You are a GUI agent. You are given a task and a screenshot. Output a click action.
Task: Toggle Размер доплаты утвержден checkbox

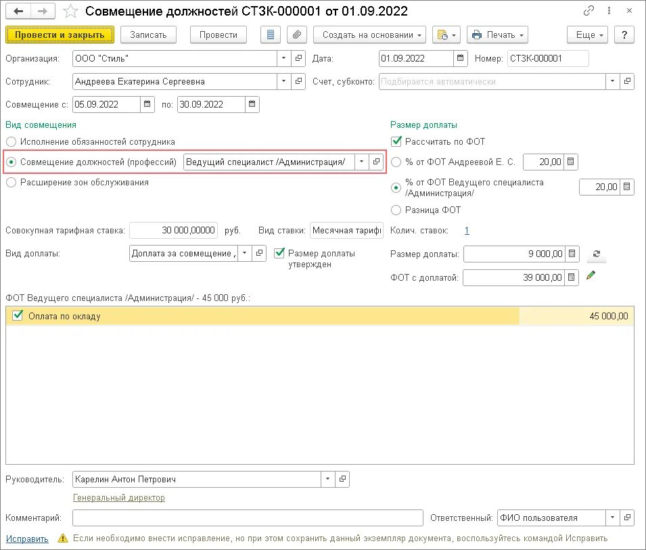click(x=279, y=253)
